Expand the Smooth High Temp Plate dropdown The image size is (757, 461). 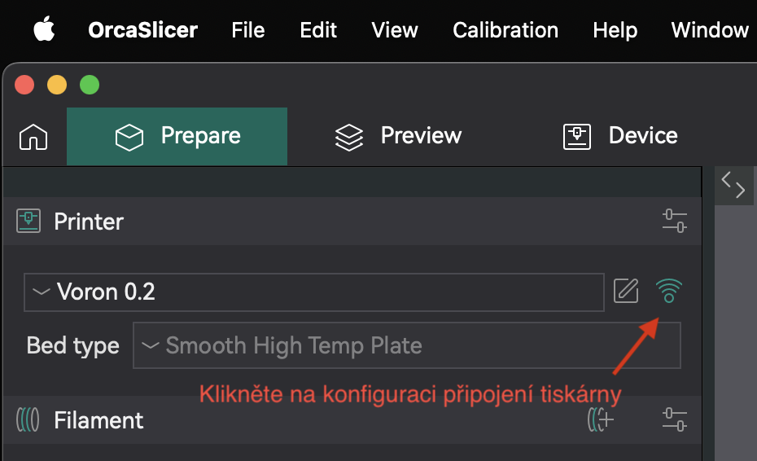[x=406, y=345]
